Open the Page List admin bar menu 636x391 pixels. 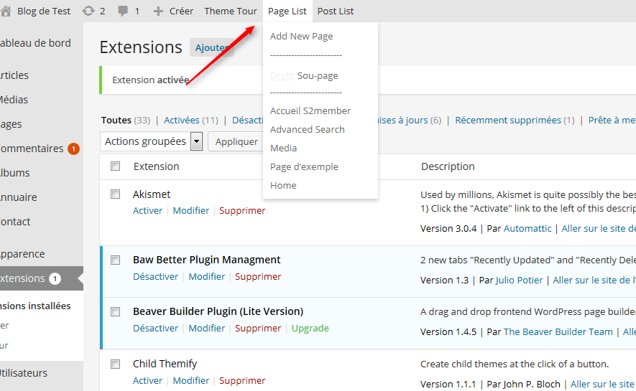click(x=287, y=11)
